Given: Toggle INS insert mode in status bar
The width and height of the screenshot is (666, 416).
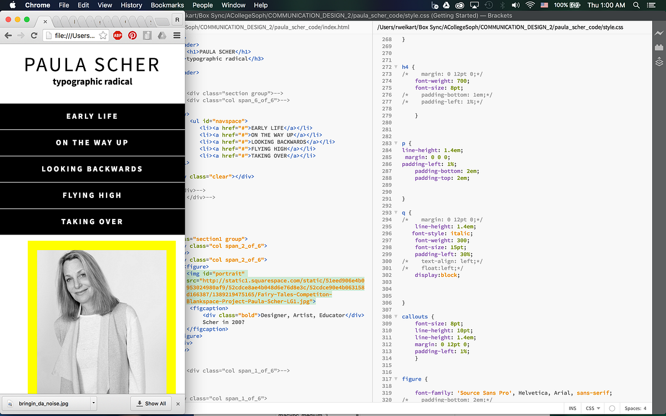Looking at the screenshot, I should [x=572, y=408].
